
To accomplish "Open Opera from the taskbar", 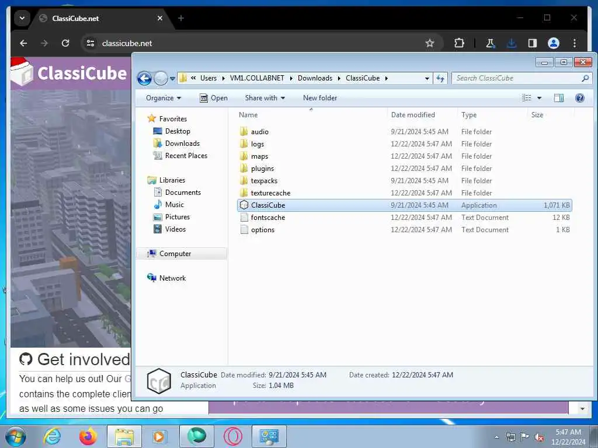I will [232, 436].
